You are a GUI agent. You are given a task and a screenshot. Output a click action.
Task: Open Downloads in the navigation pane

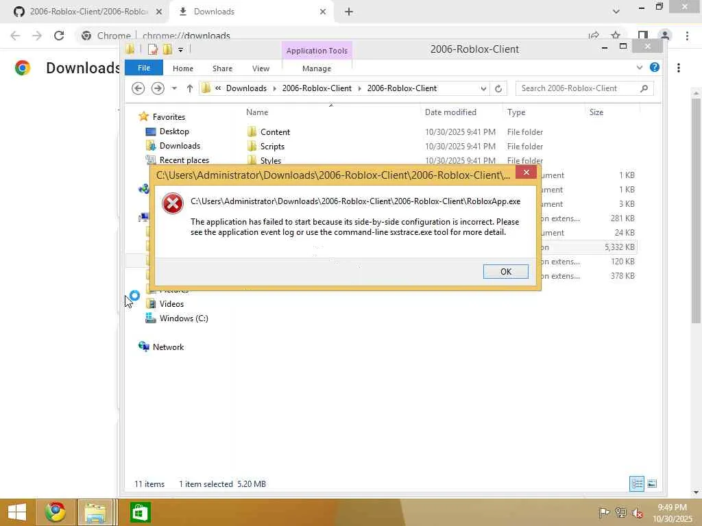coord(180,145)
